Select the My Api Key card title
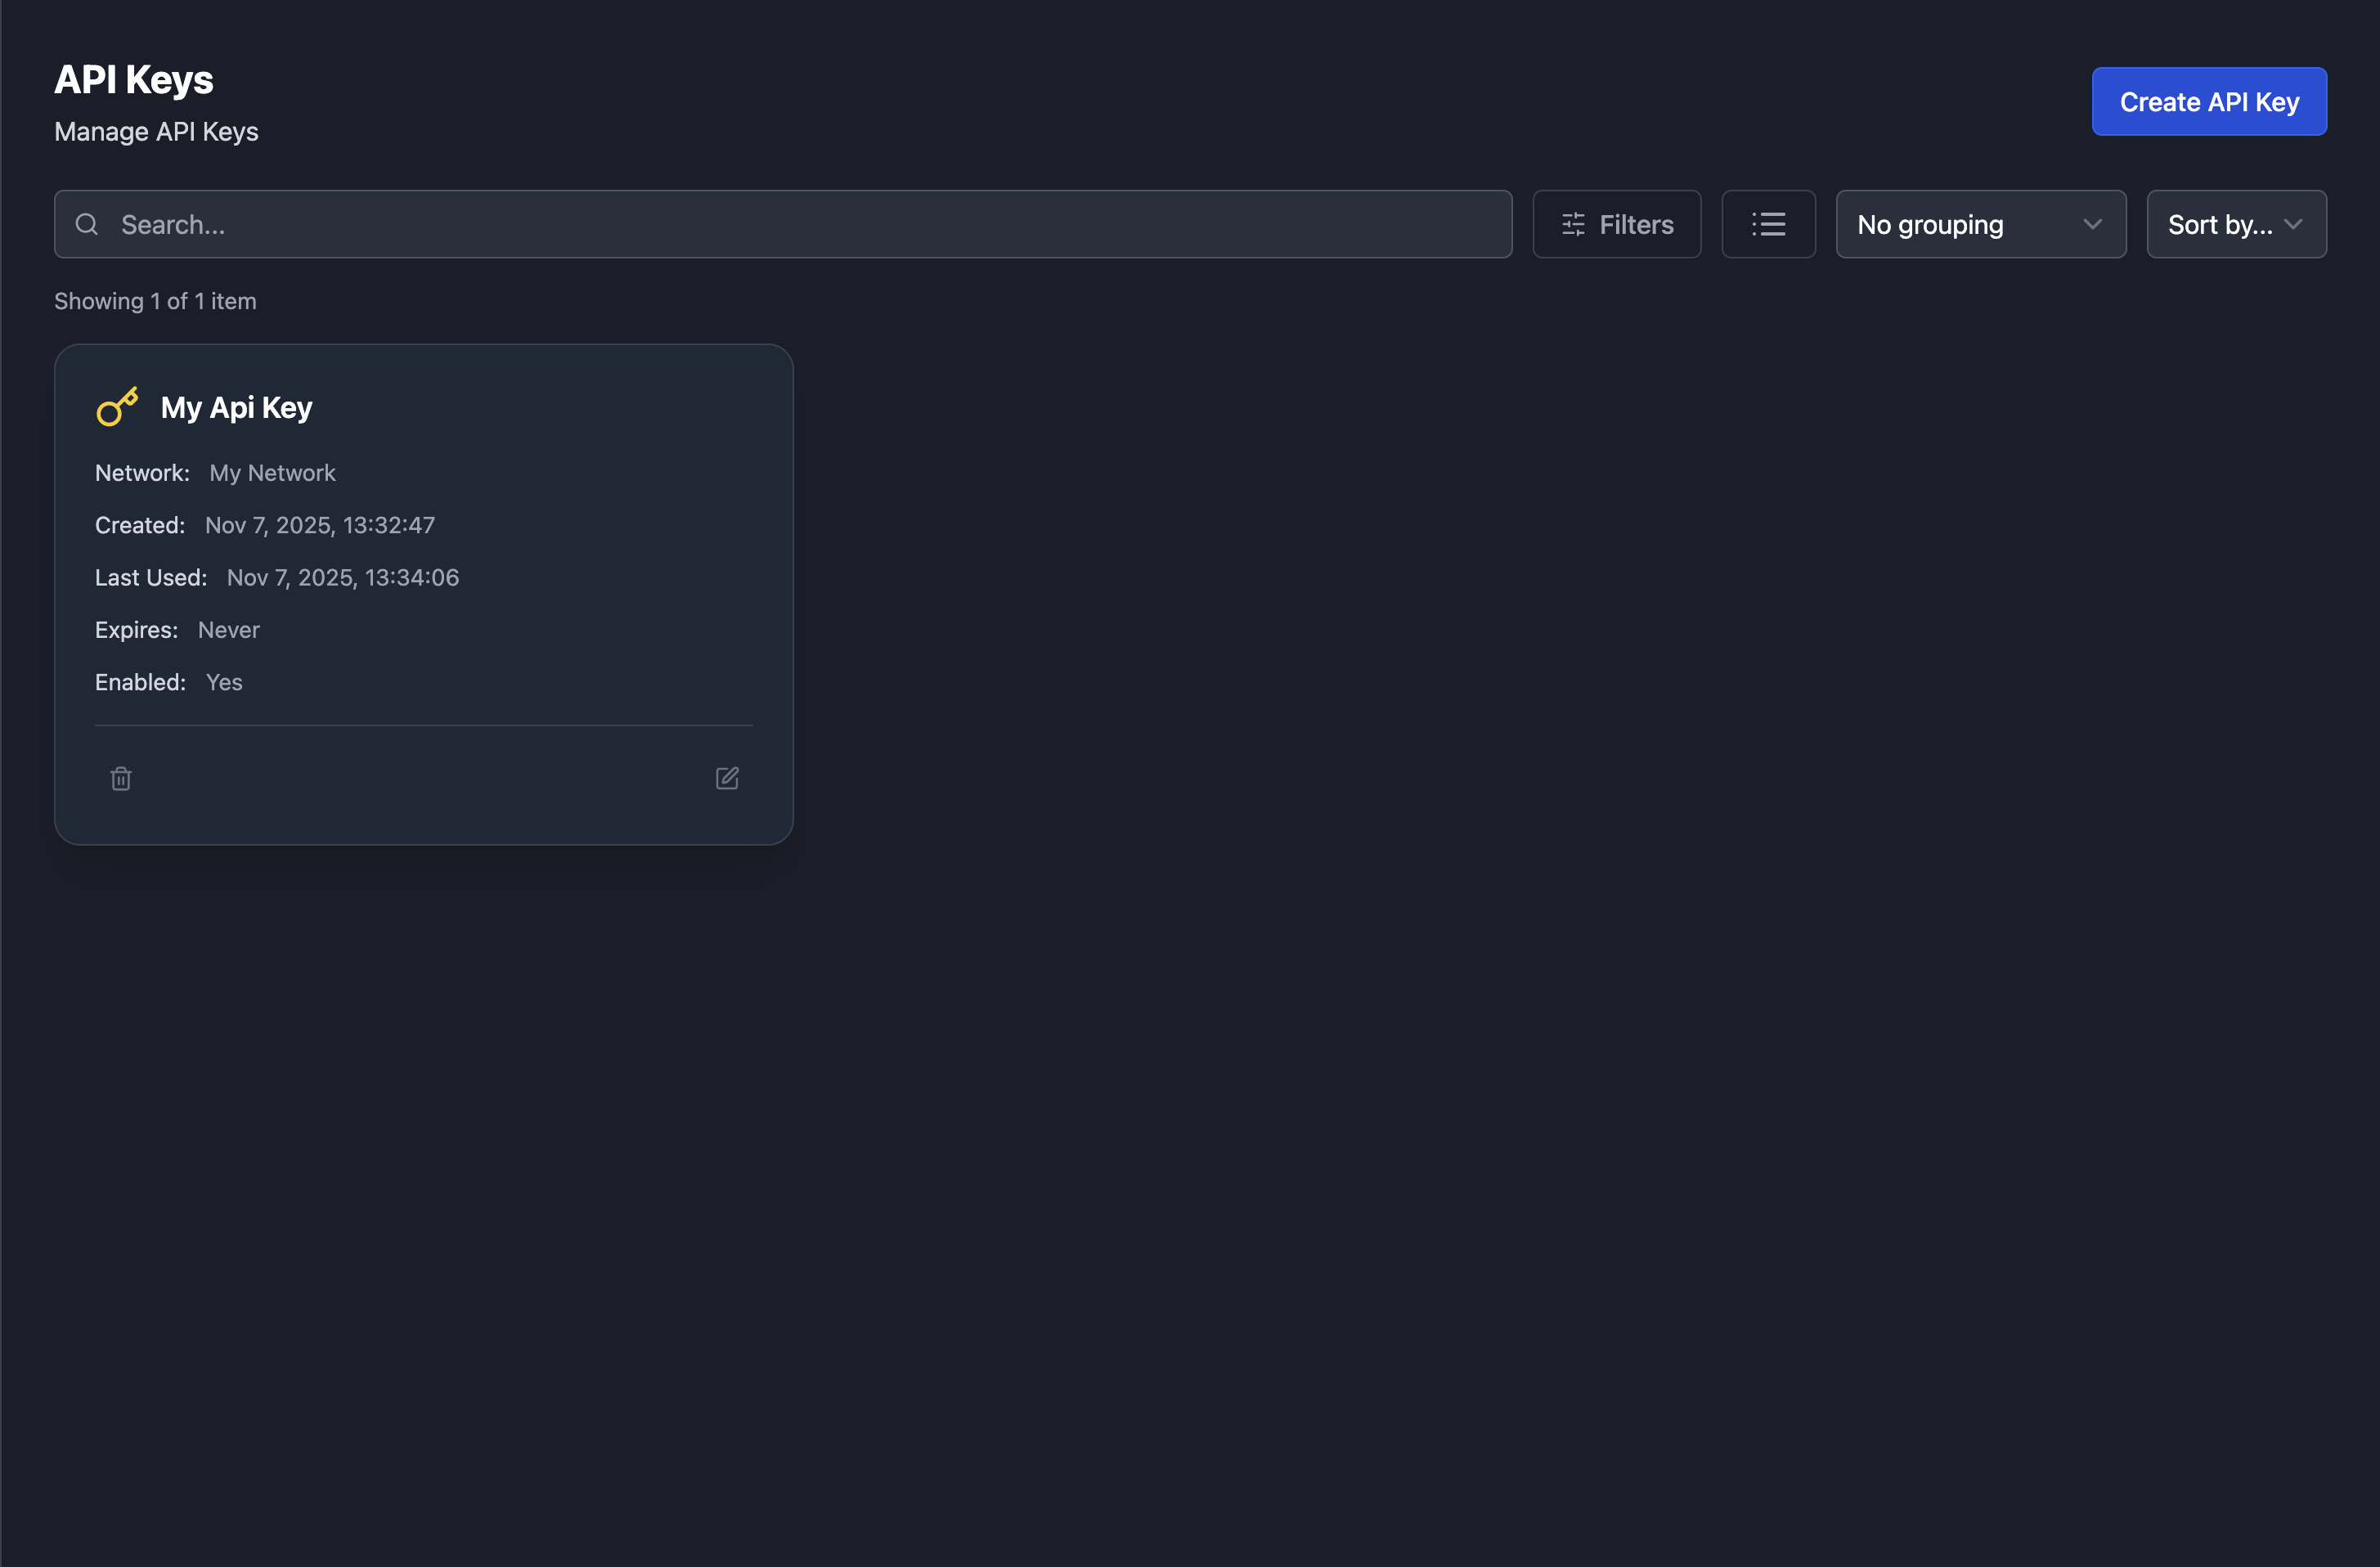 click(x=237, y=408)
